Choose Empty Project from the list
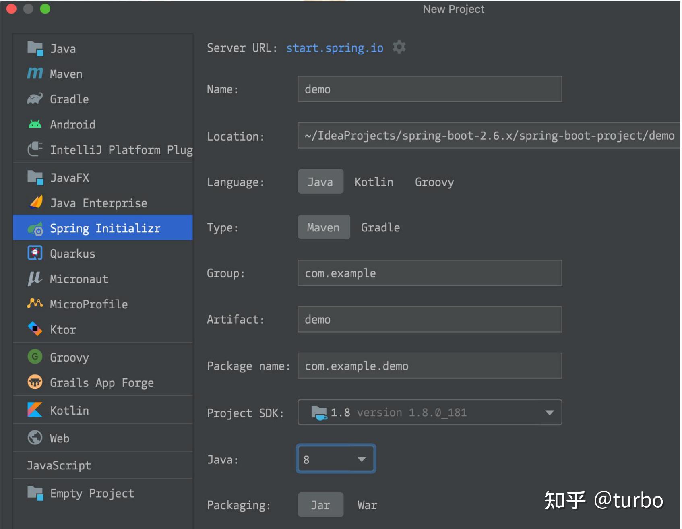Image resolution: width=682 pixels, height=529 pixels. 92,493
